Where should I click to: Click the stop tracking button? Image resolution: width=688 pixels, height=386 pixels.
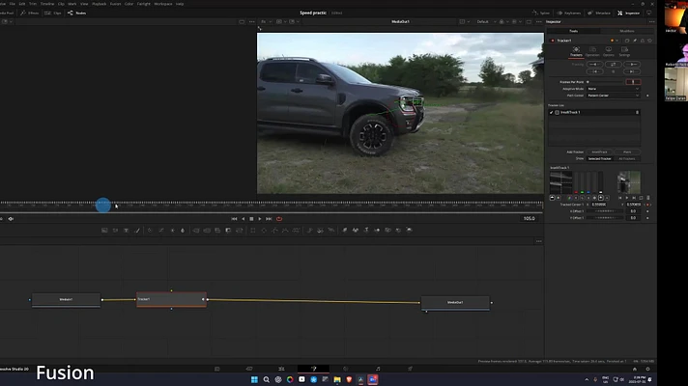(613, 71)
